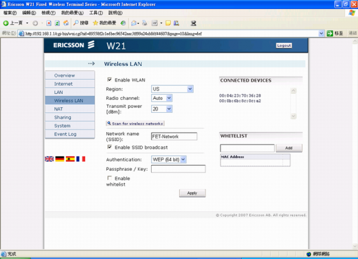Click the Forward arrow toolbar button
The width and height of the screenshot is (358, 259).
(x=35, y=23)
